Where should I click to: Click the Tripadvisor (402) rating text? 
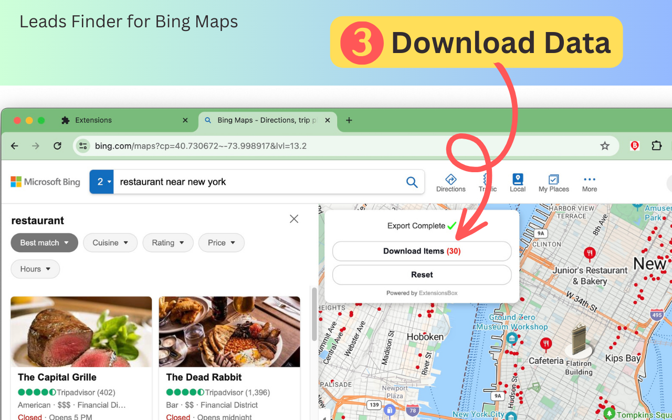tap(86, 392)
